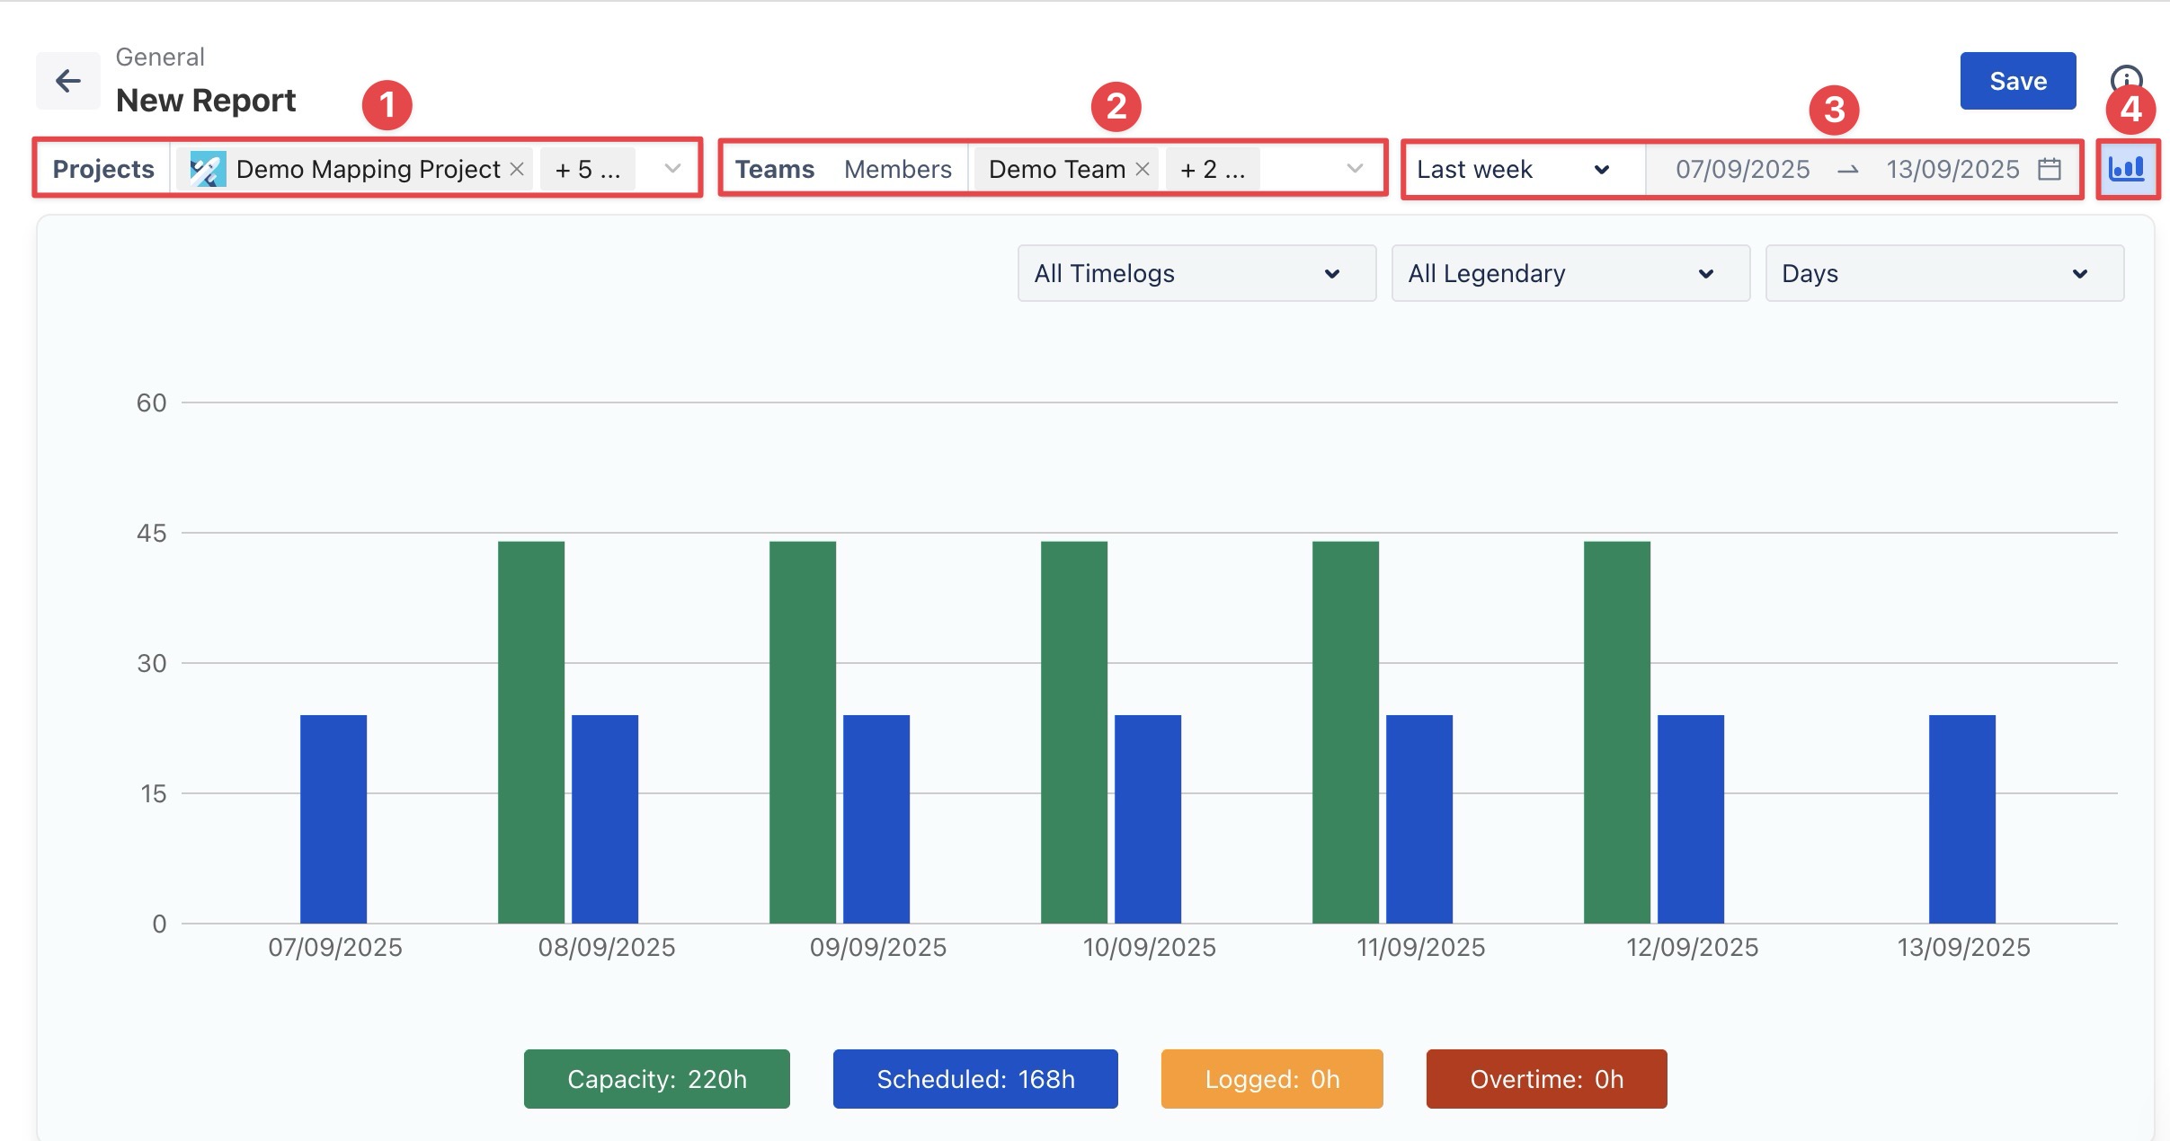Toggle Overtime legend series

1546,1079
